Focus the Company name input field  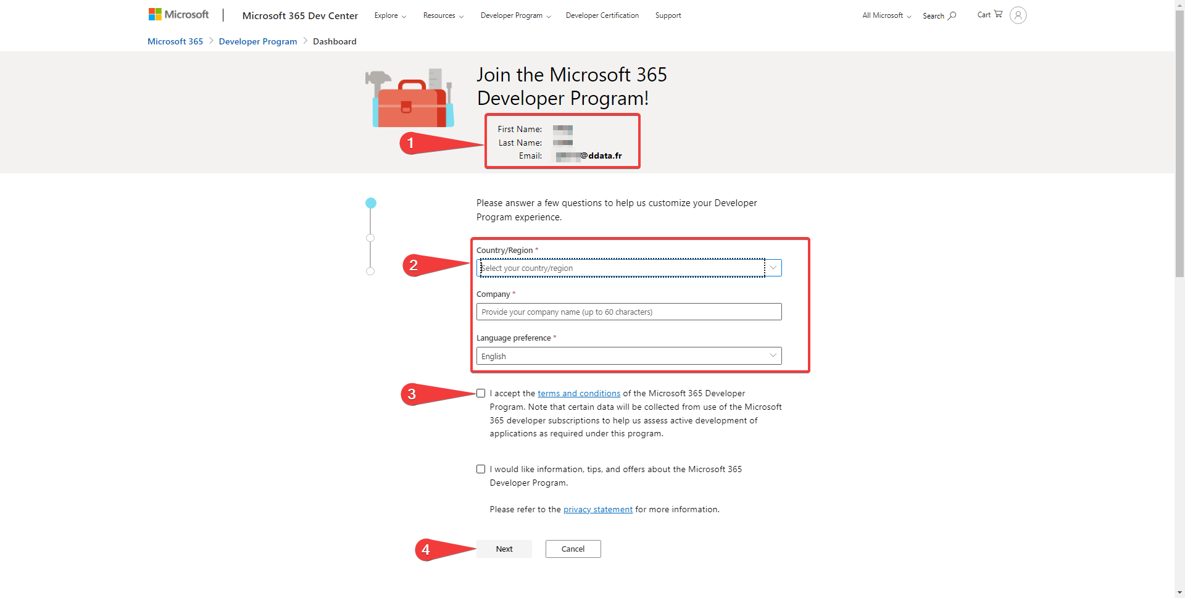(x=629, y=312)
